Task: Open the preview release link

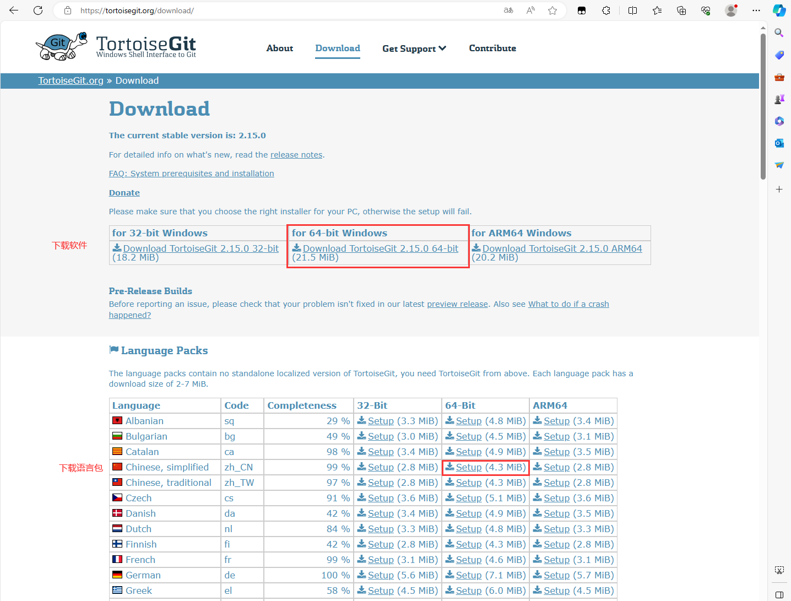Action: [457, 304]
